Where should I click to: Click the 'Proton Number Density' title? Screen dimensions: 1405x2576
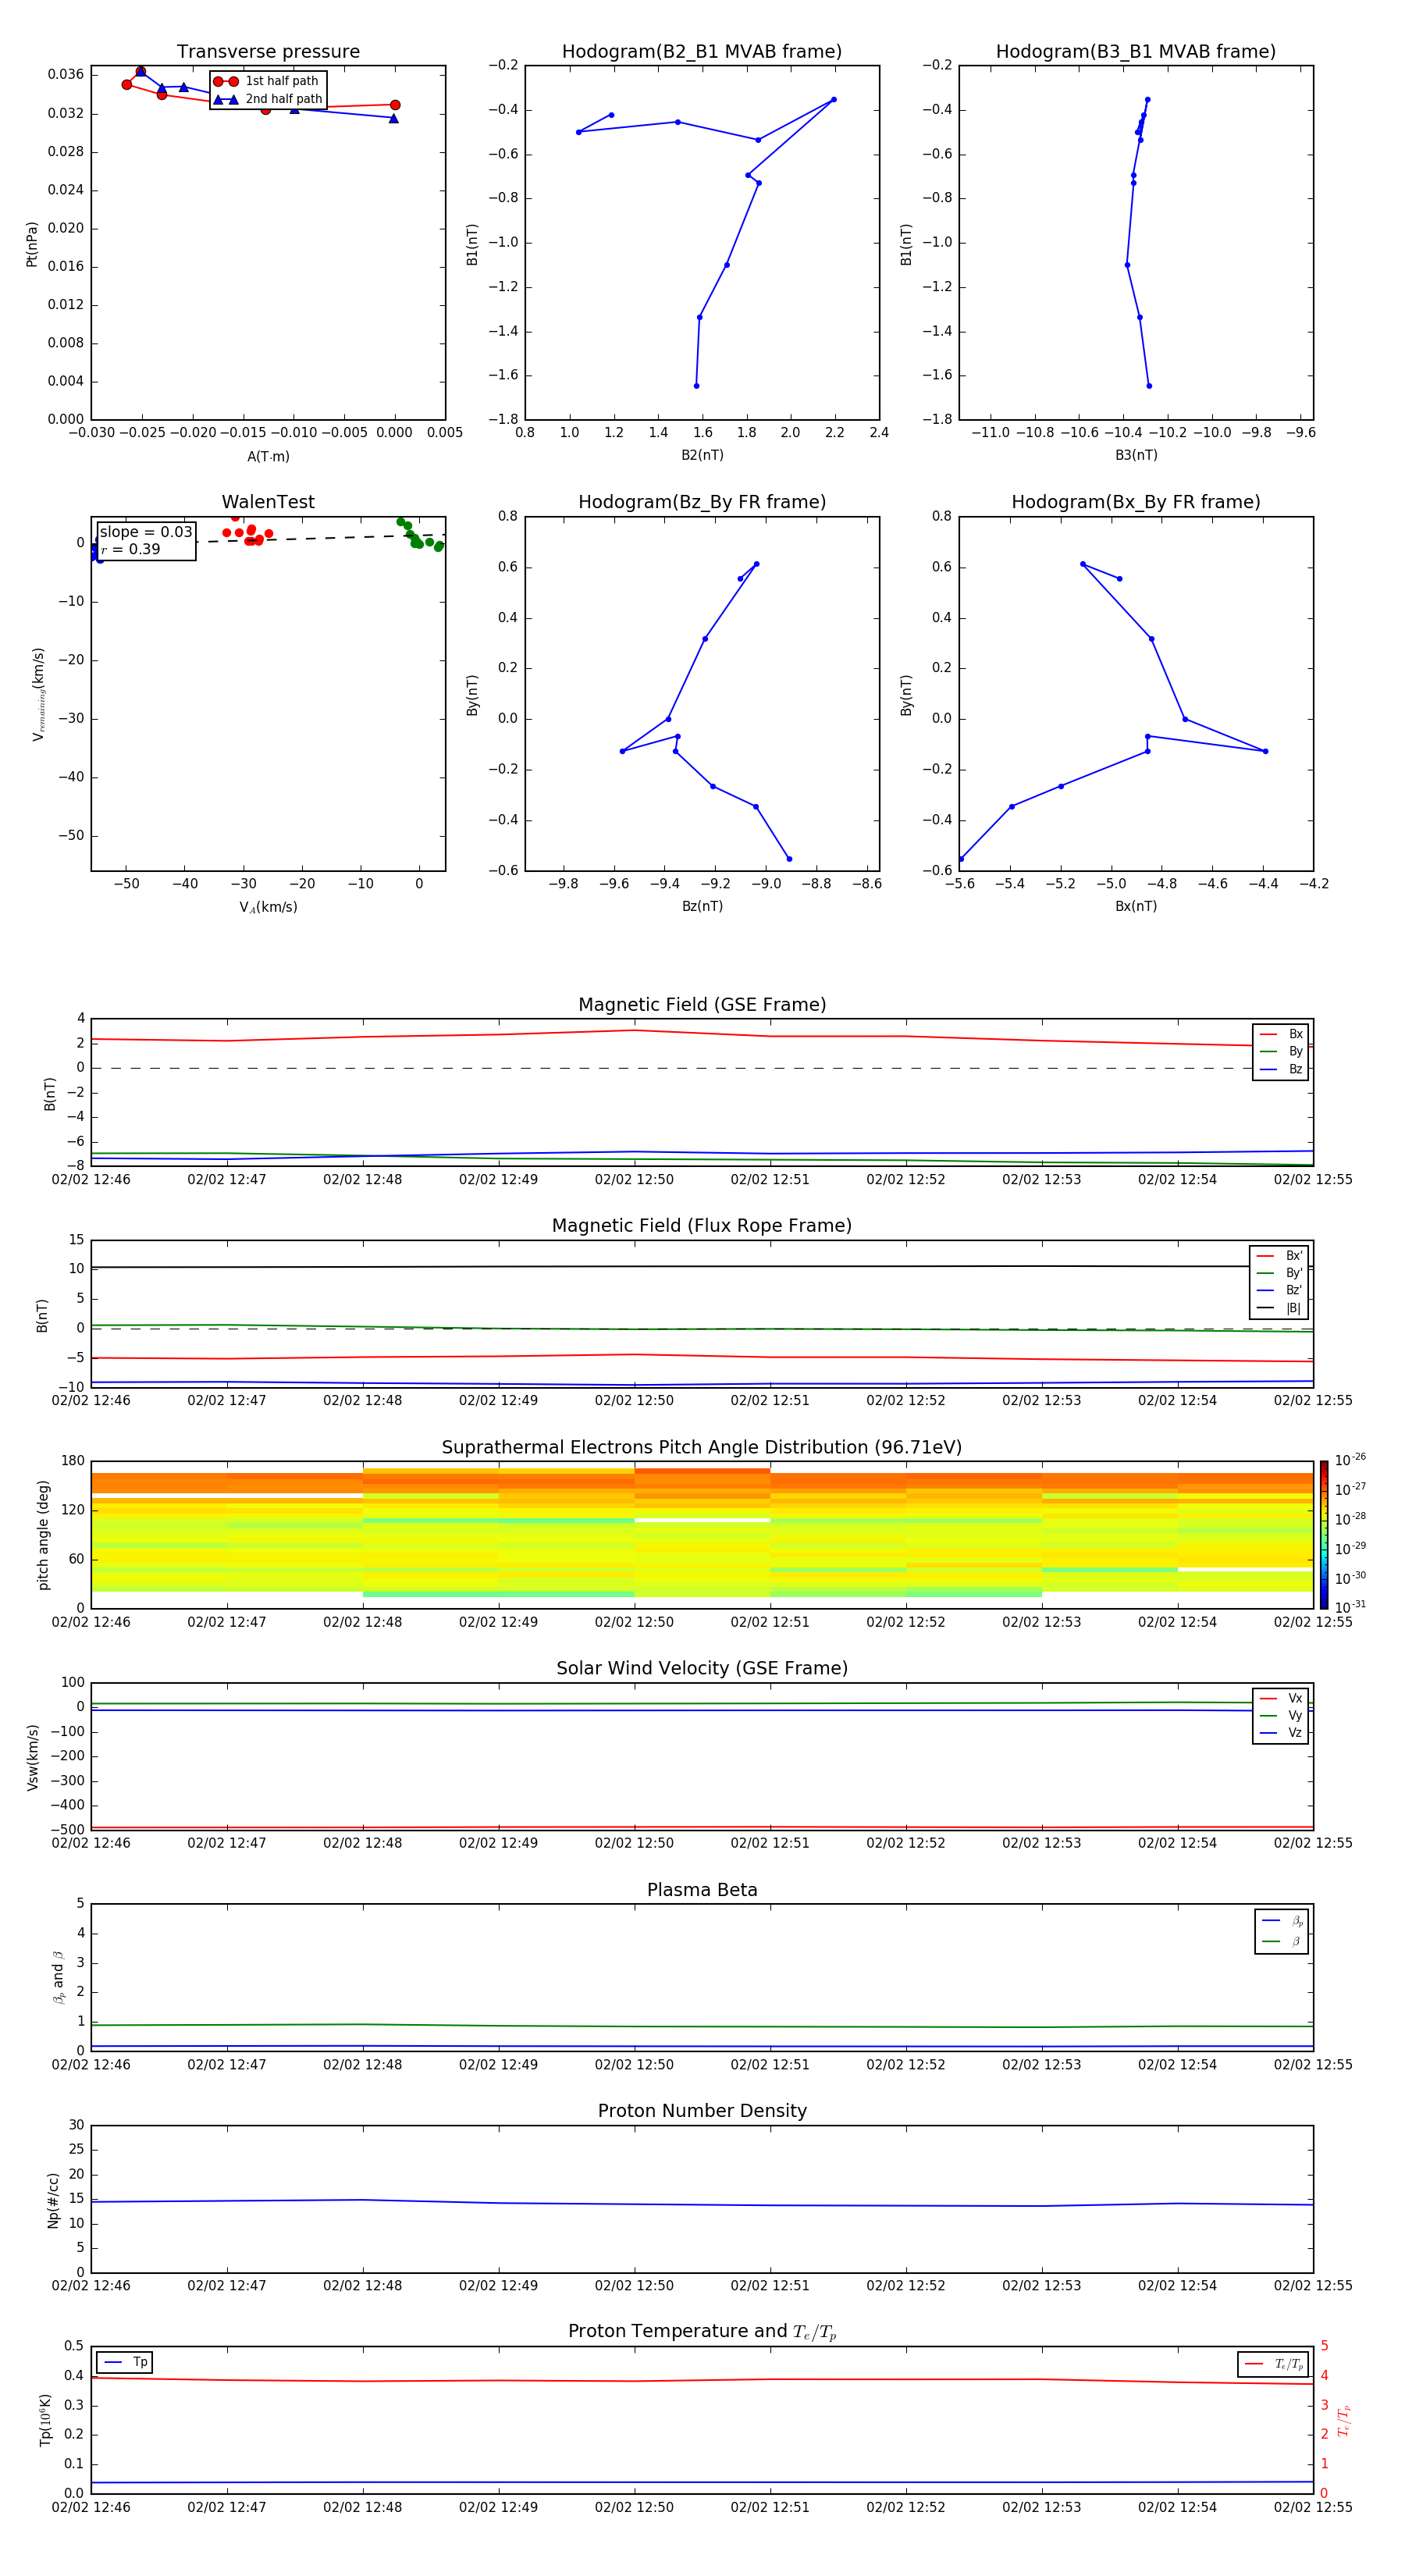pyautogui.click(x=702, y=2111)
